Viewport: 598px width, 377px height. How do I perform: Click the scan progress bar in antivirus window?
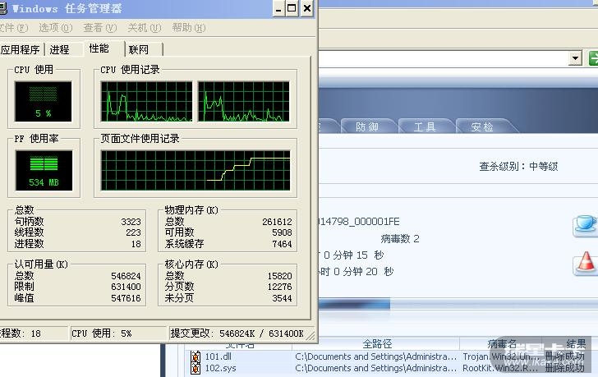tap(458, 305)
